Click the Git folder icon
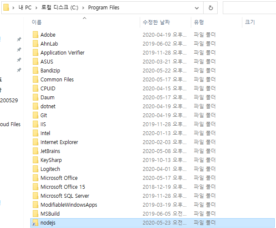The height and width of the screenshot is (228, 276). tap(35, 115)
